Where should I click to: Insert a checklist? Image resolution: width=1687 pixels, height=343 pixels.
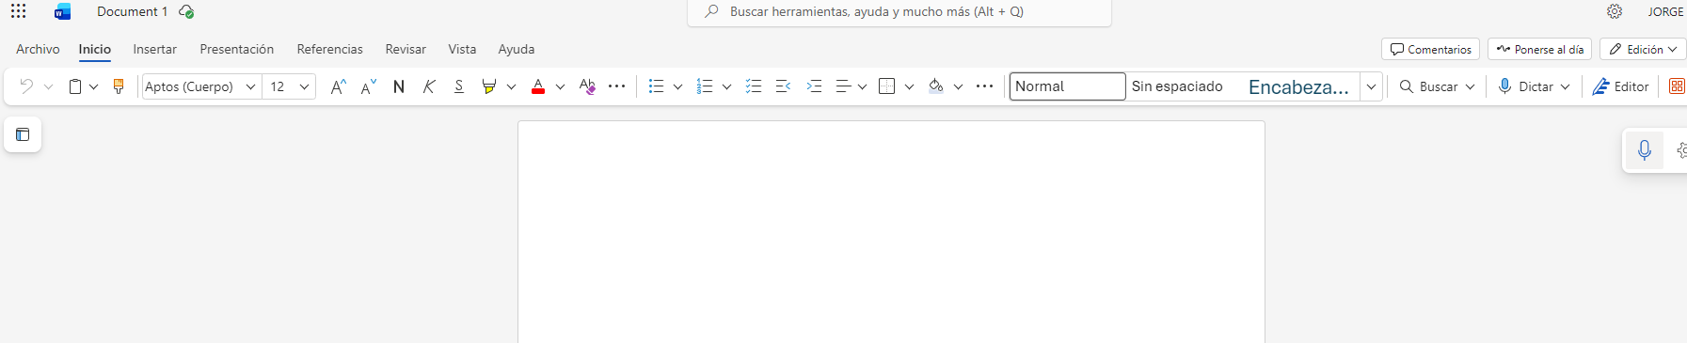754,86
